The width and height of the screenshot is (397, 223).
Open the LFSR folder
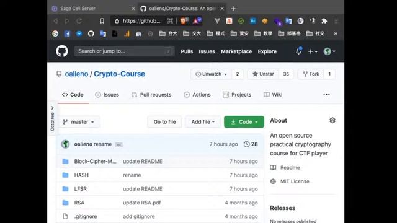point(80,189)
